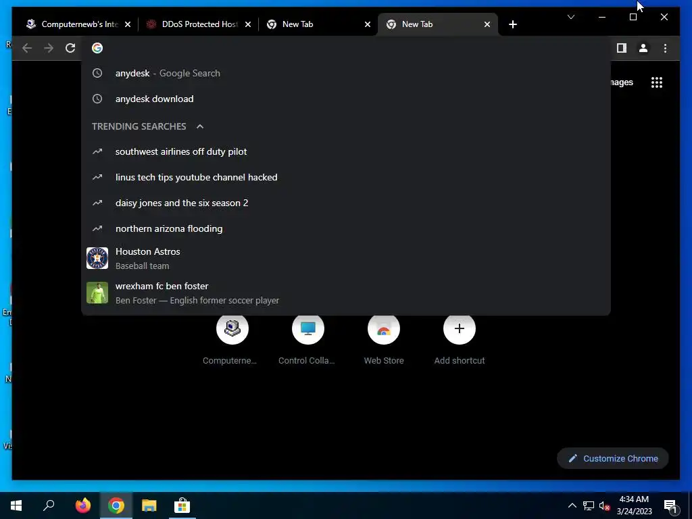Select the 'anydesk download' suggestion
The image size is (692, 519).
(345, 99)
